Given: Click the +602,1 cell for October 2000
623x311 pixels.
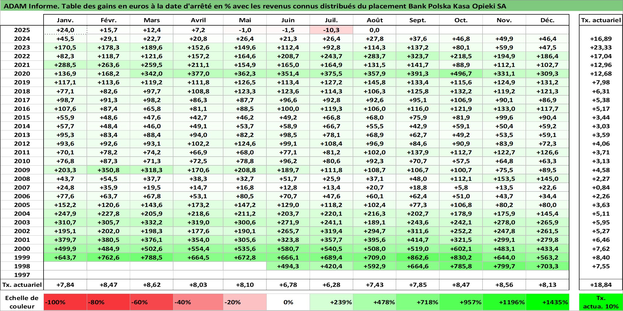Looking at the screenshot, I should click(461, 249).
